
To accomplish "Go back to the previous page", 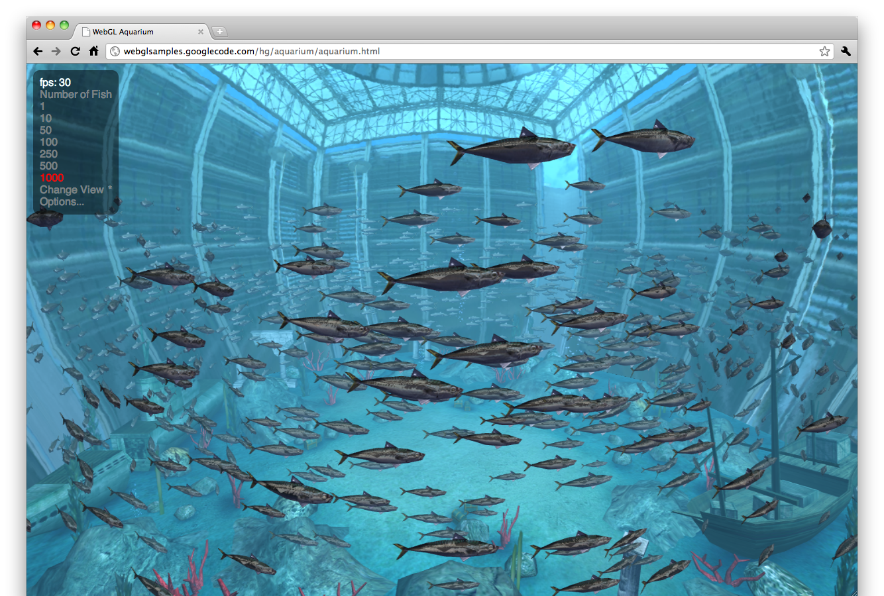I will [x=38, y=51].
